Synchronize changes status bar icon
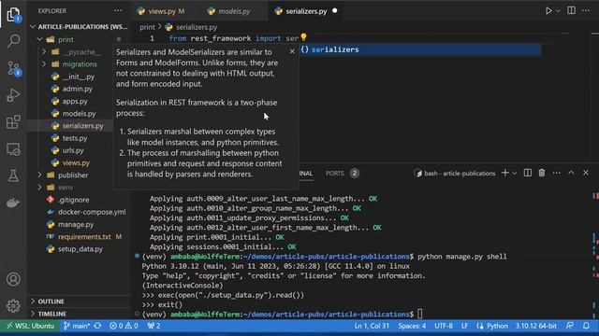 [x=97, y=326]
